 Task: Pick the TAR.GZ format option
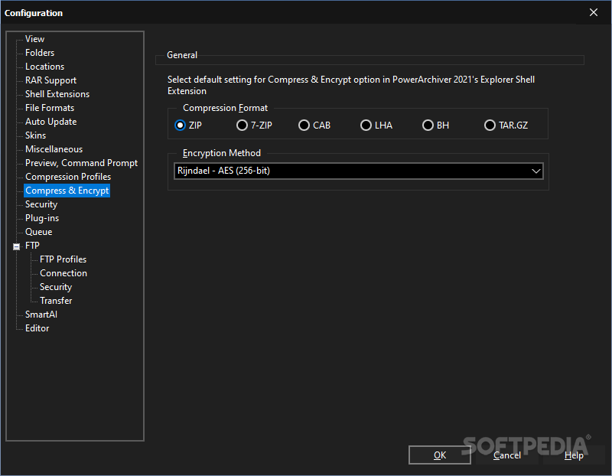click(506, 126)
